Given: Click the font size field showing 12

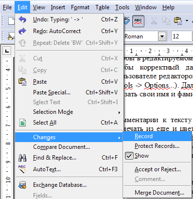Looking at the screenshot, I should point(181,36).
